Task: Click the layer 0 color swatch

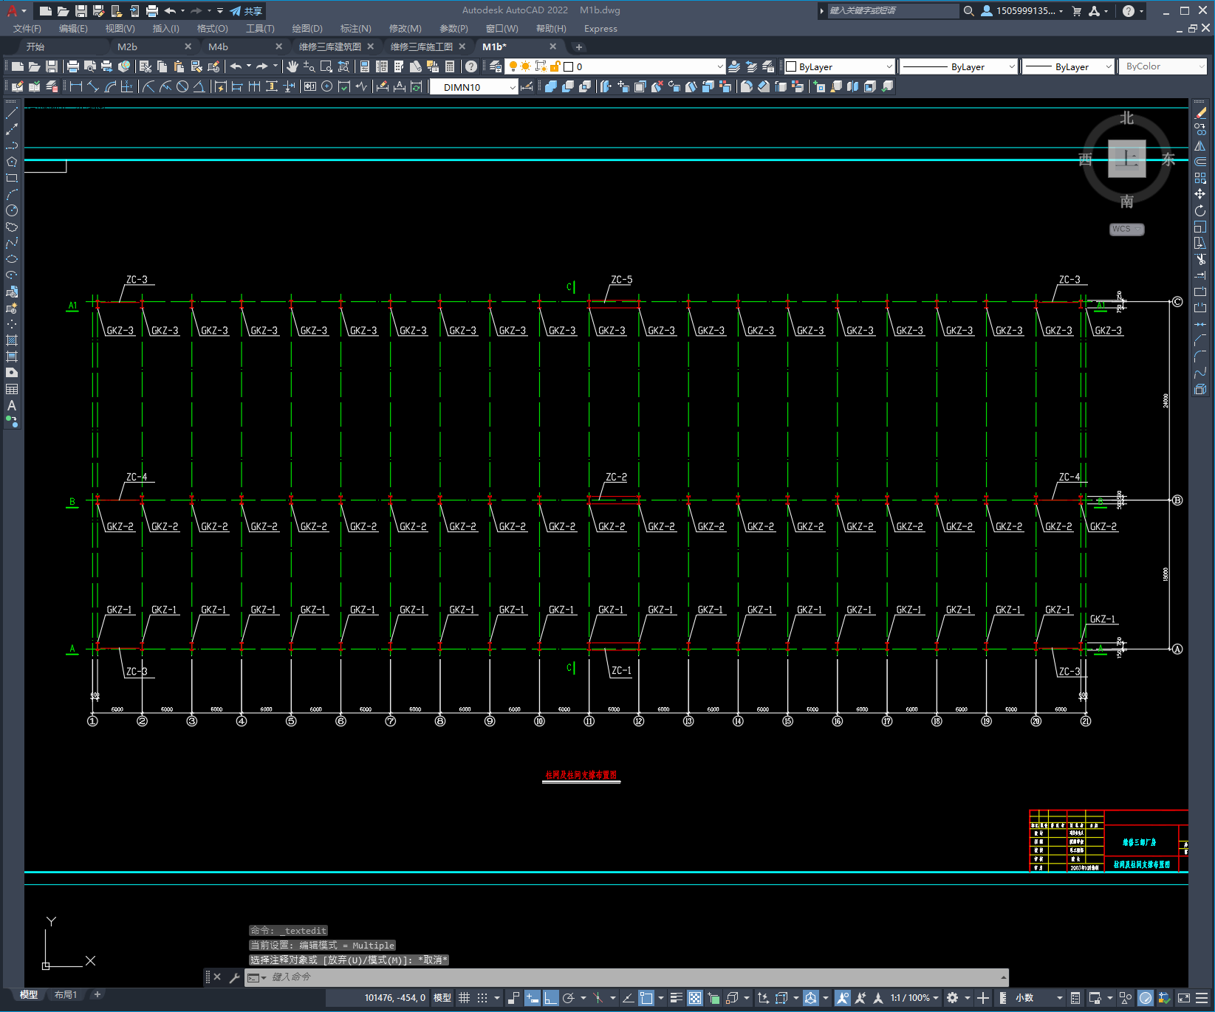Action: 569,66
